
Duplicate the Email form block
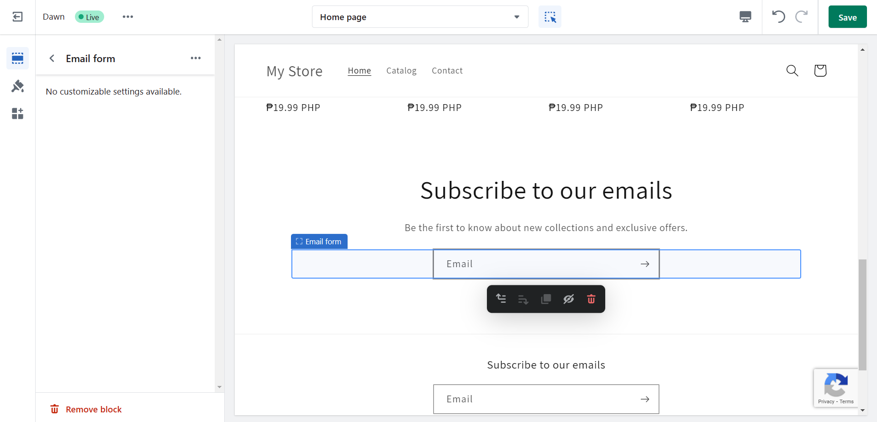pos(546,299)
